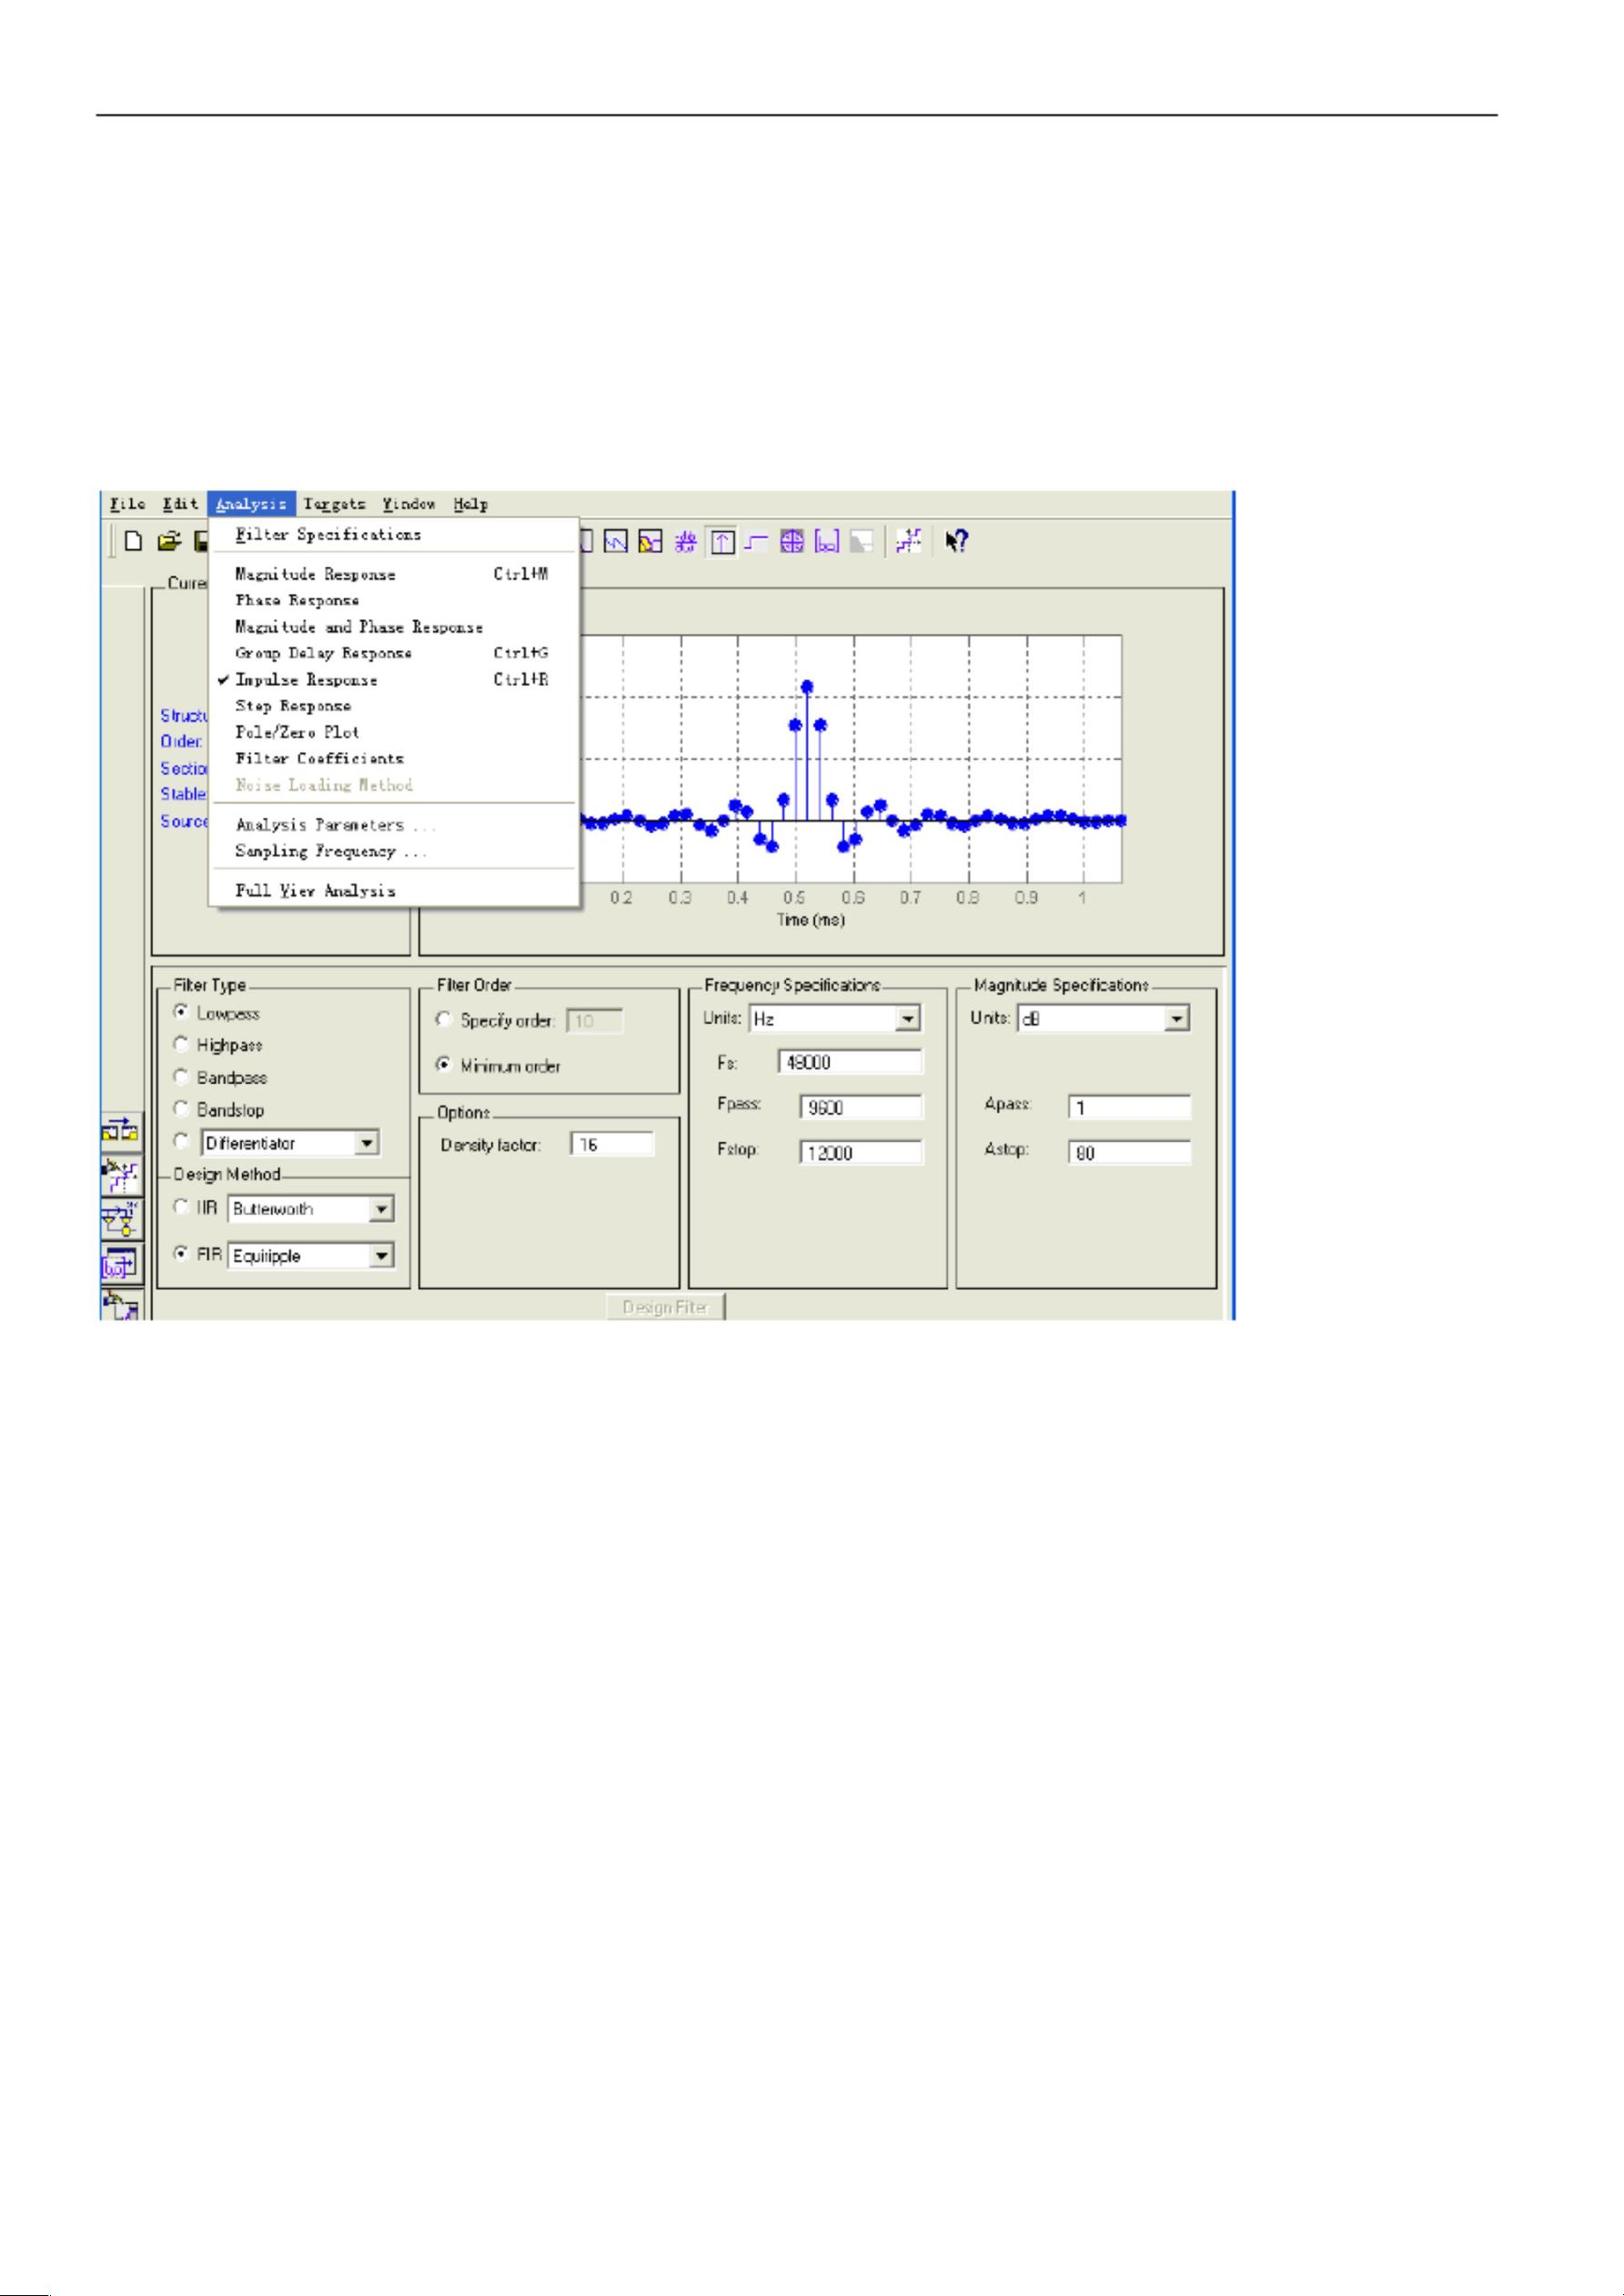Click the Open session folder icon

point(167,542)
